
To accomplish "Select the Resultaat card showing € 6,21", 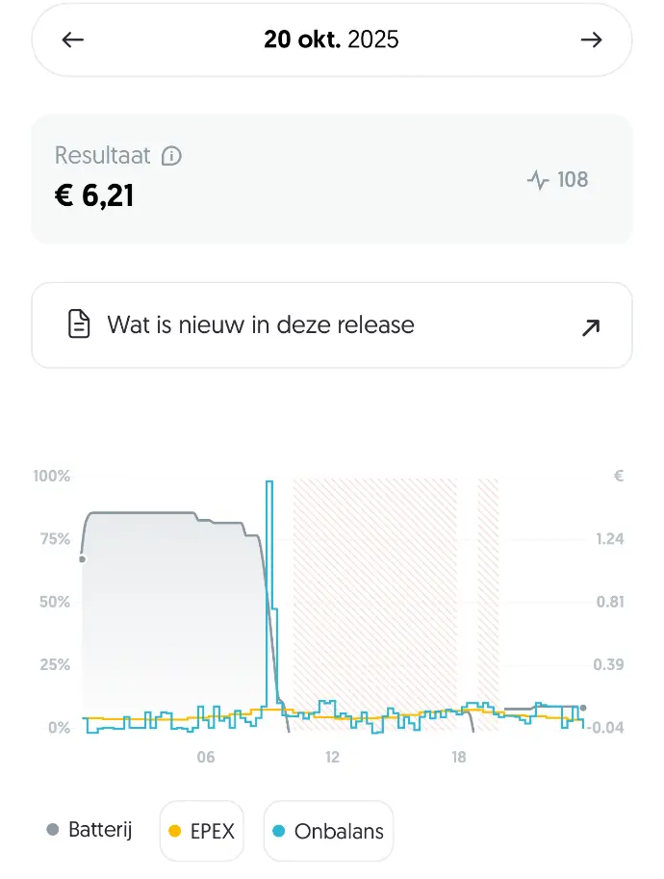I will (332, 179).
